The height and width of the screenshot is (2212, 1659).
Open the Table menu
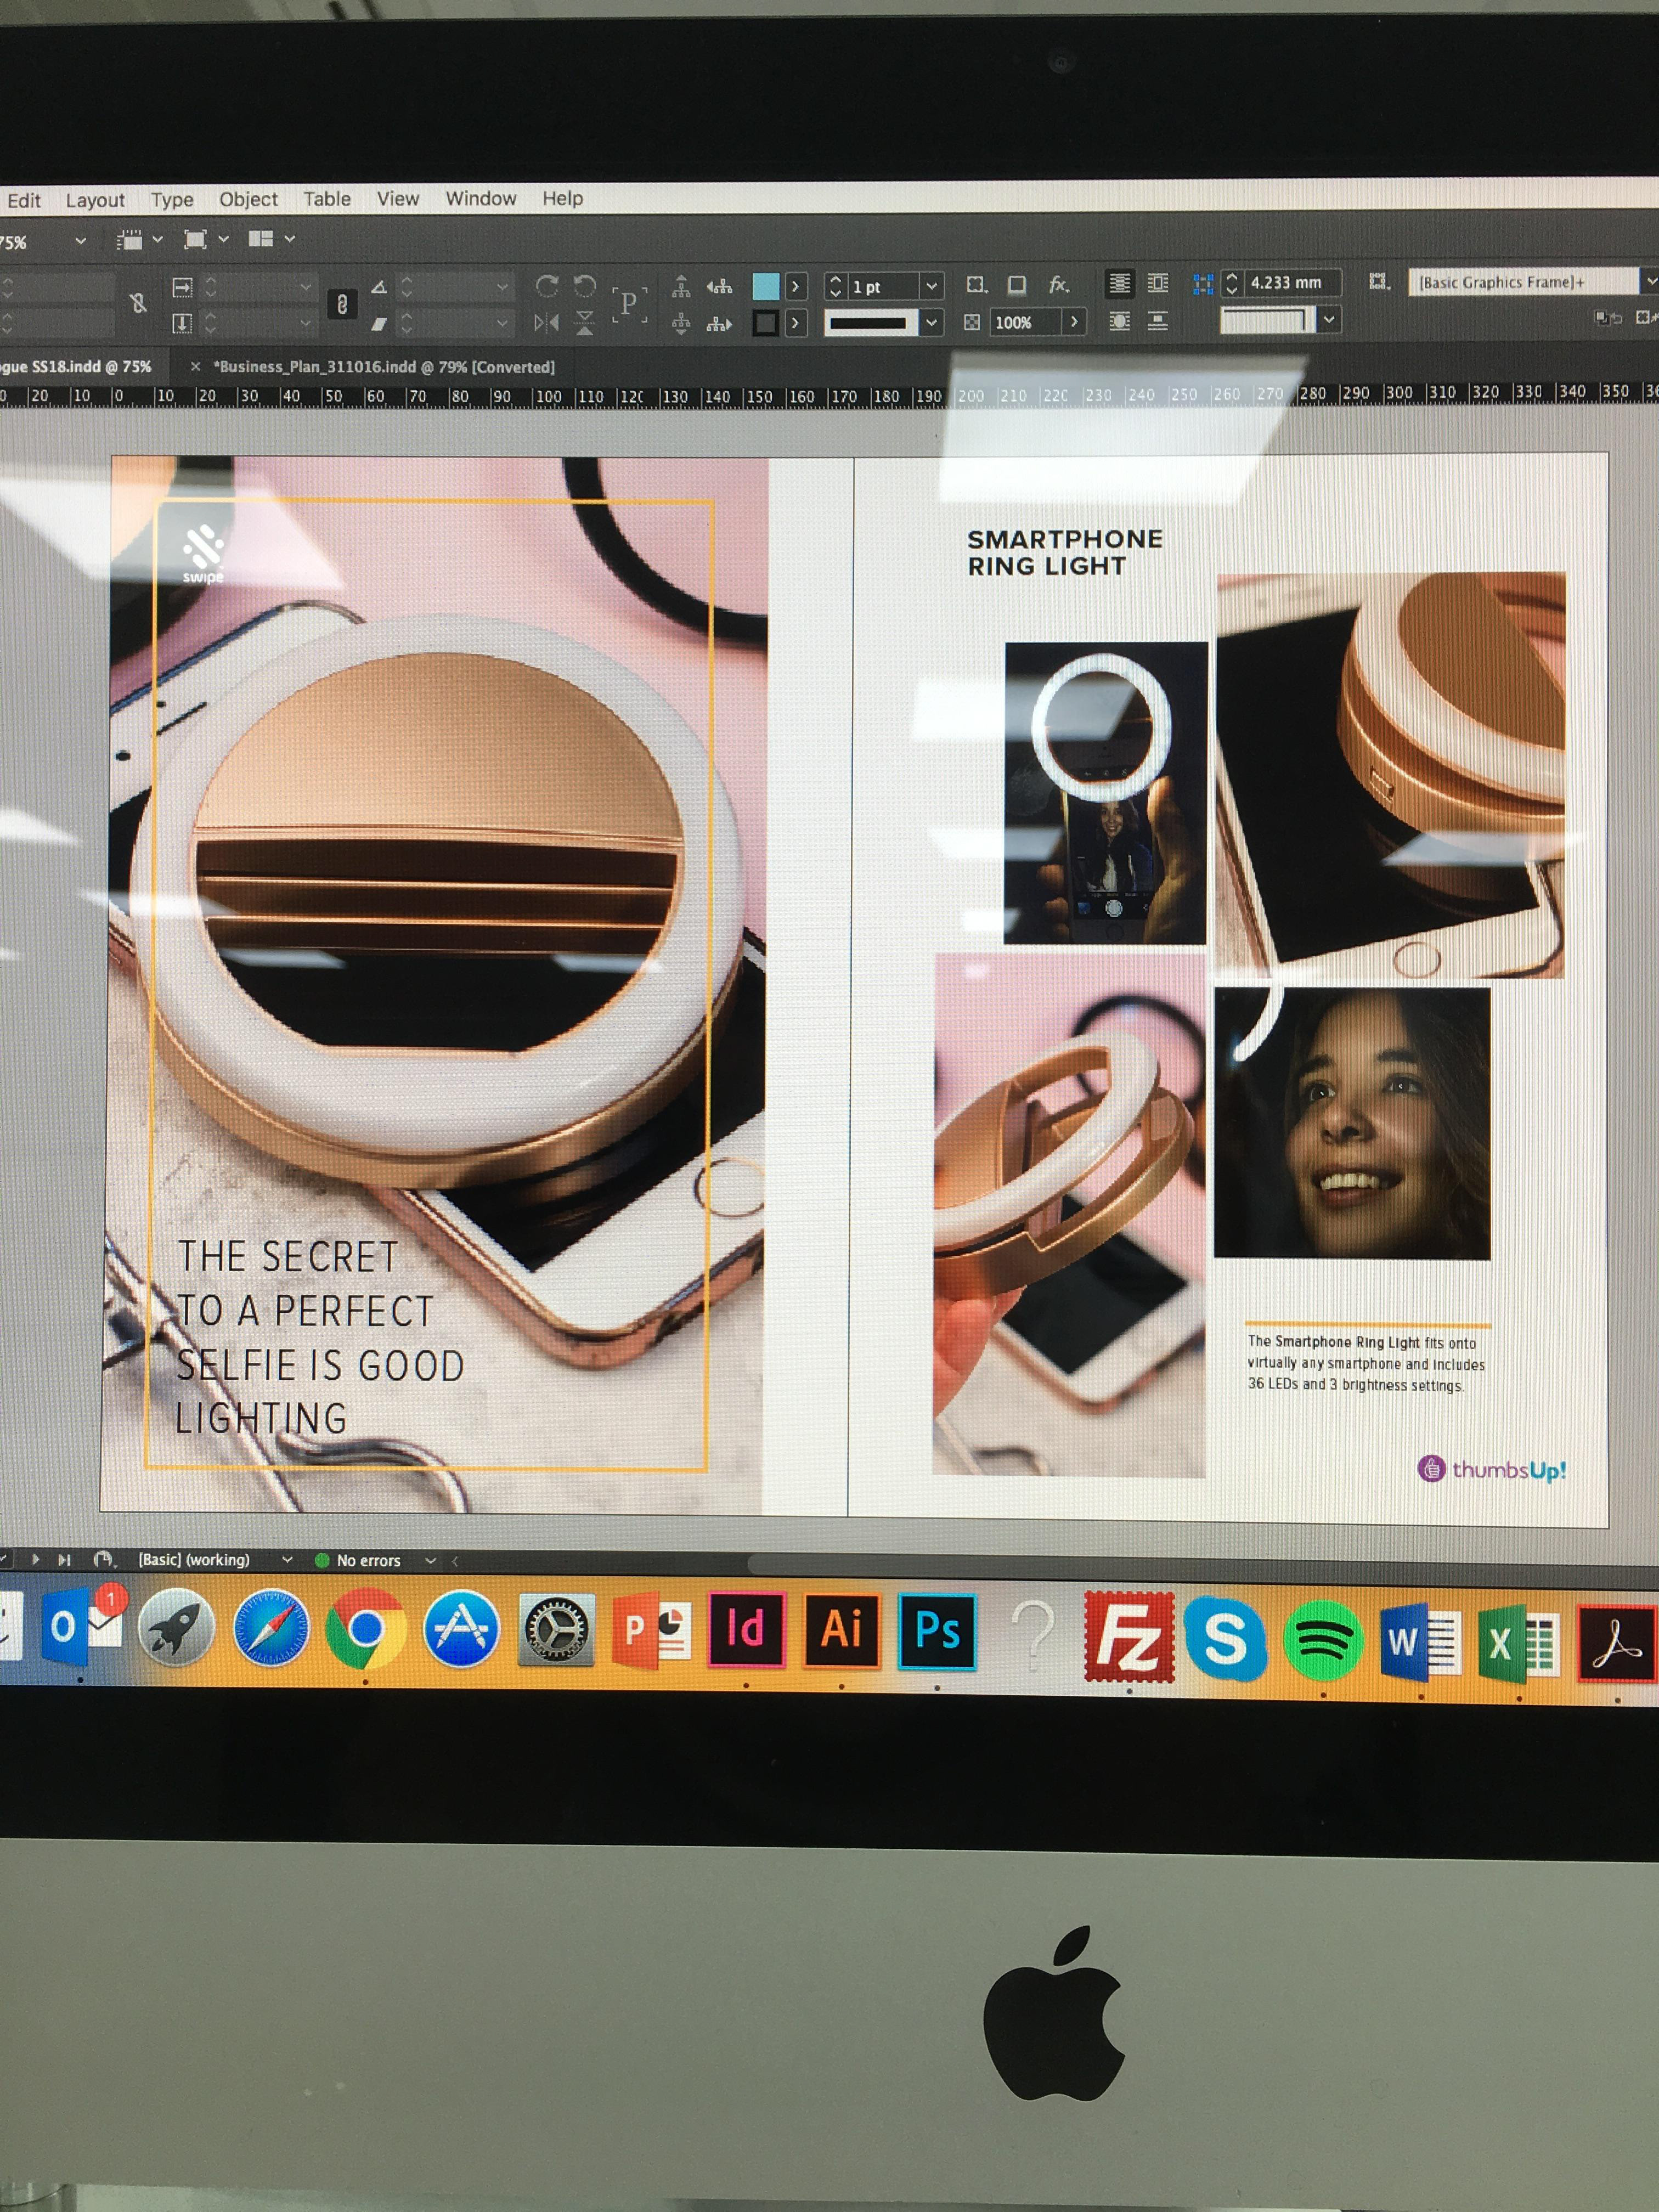[327, 198]
